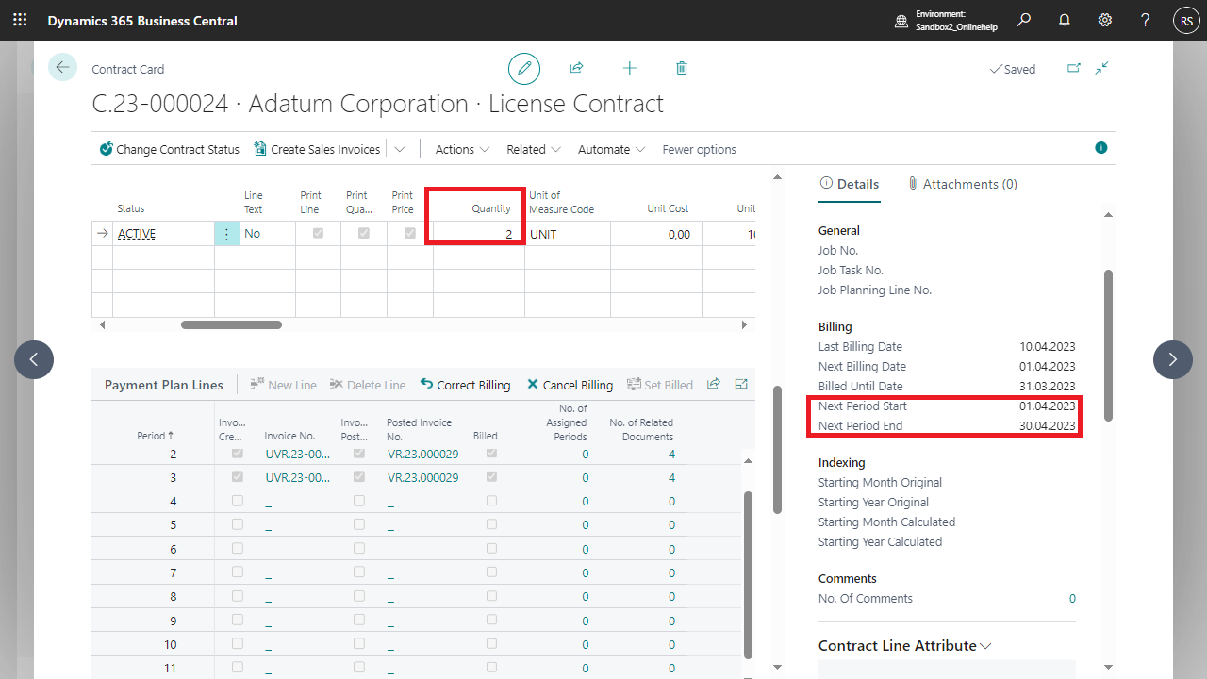
Task: Click the pencil edit icon
Action: point(524,69)
